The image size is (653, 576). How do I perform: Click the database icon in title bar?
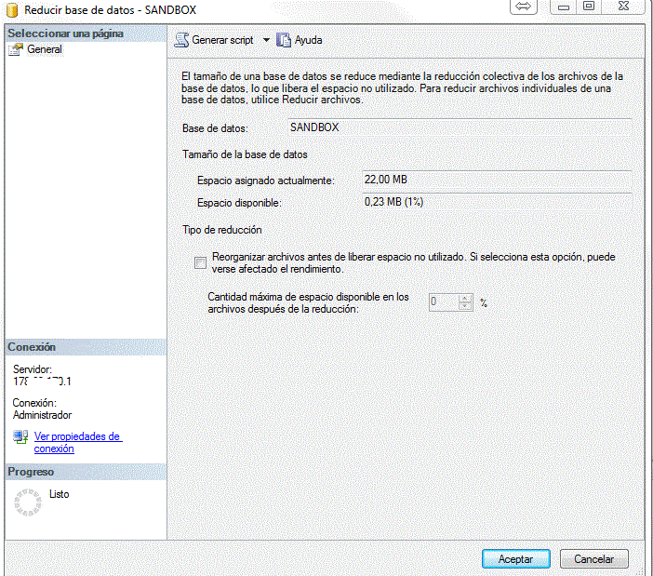[x=10, y=9]
